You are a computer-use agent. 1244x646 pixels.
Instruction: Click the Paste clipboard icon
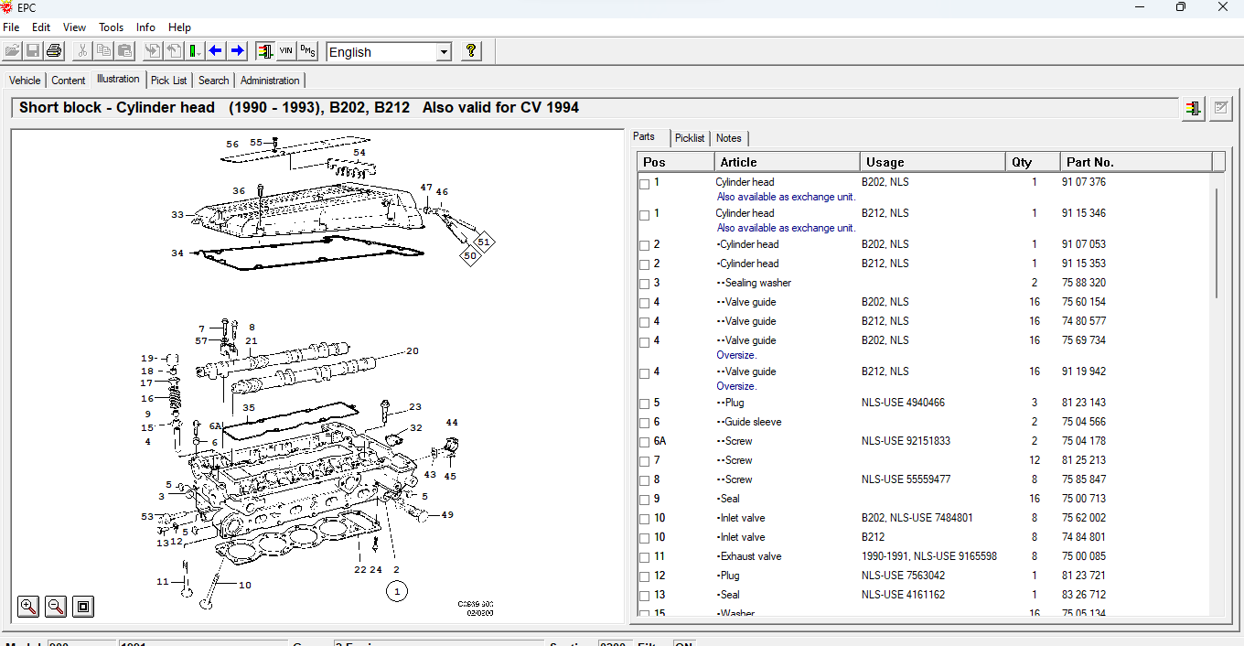click(x=124, y=51)
